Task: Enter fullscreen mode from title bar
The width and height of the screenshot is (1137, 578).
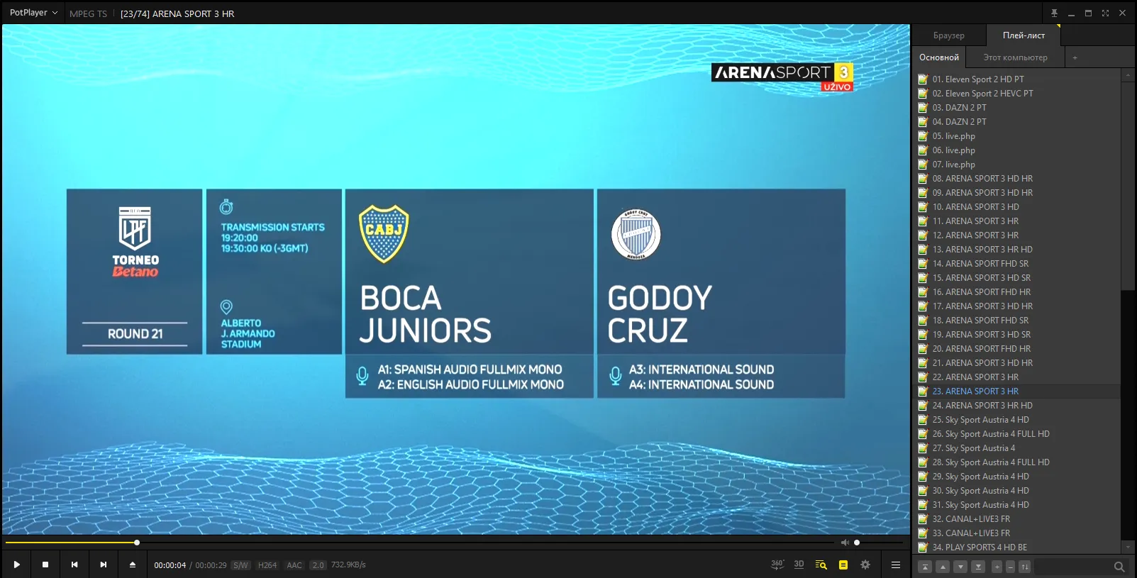Action: (1105, 13)
